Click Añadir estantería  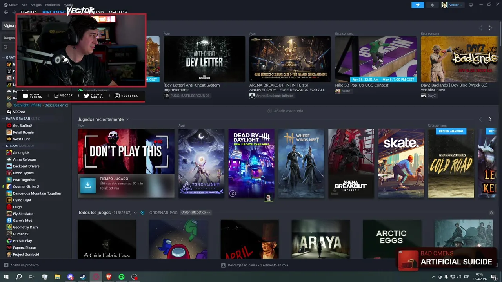tap(285, 111)
